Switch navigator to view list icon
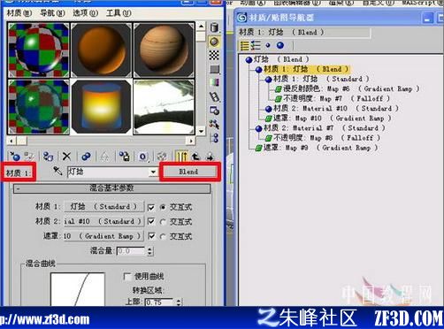The image size is (444, 329). coord(245,46)
